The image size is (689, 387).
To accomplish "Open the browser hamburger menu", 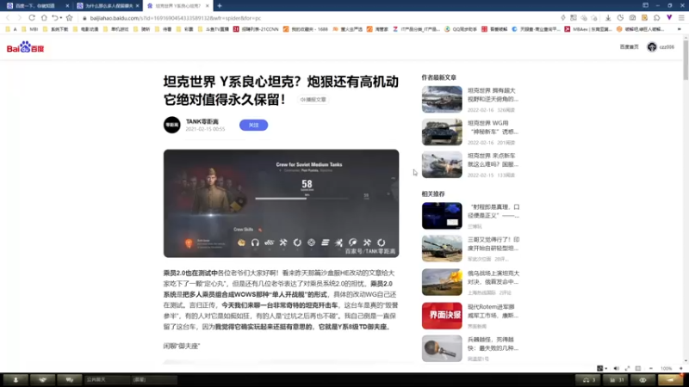I will click(x=681, y=18).
